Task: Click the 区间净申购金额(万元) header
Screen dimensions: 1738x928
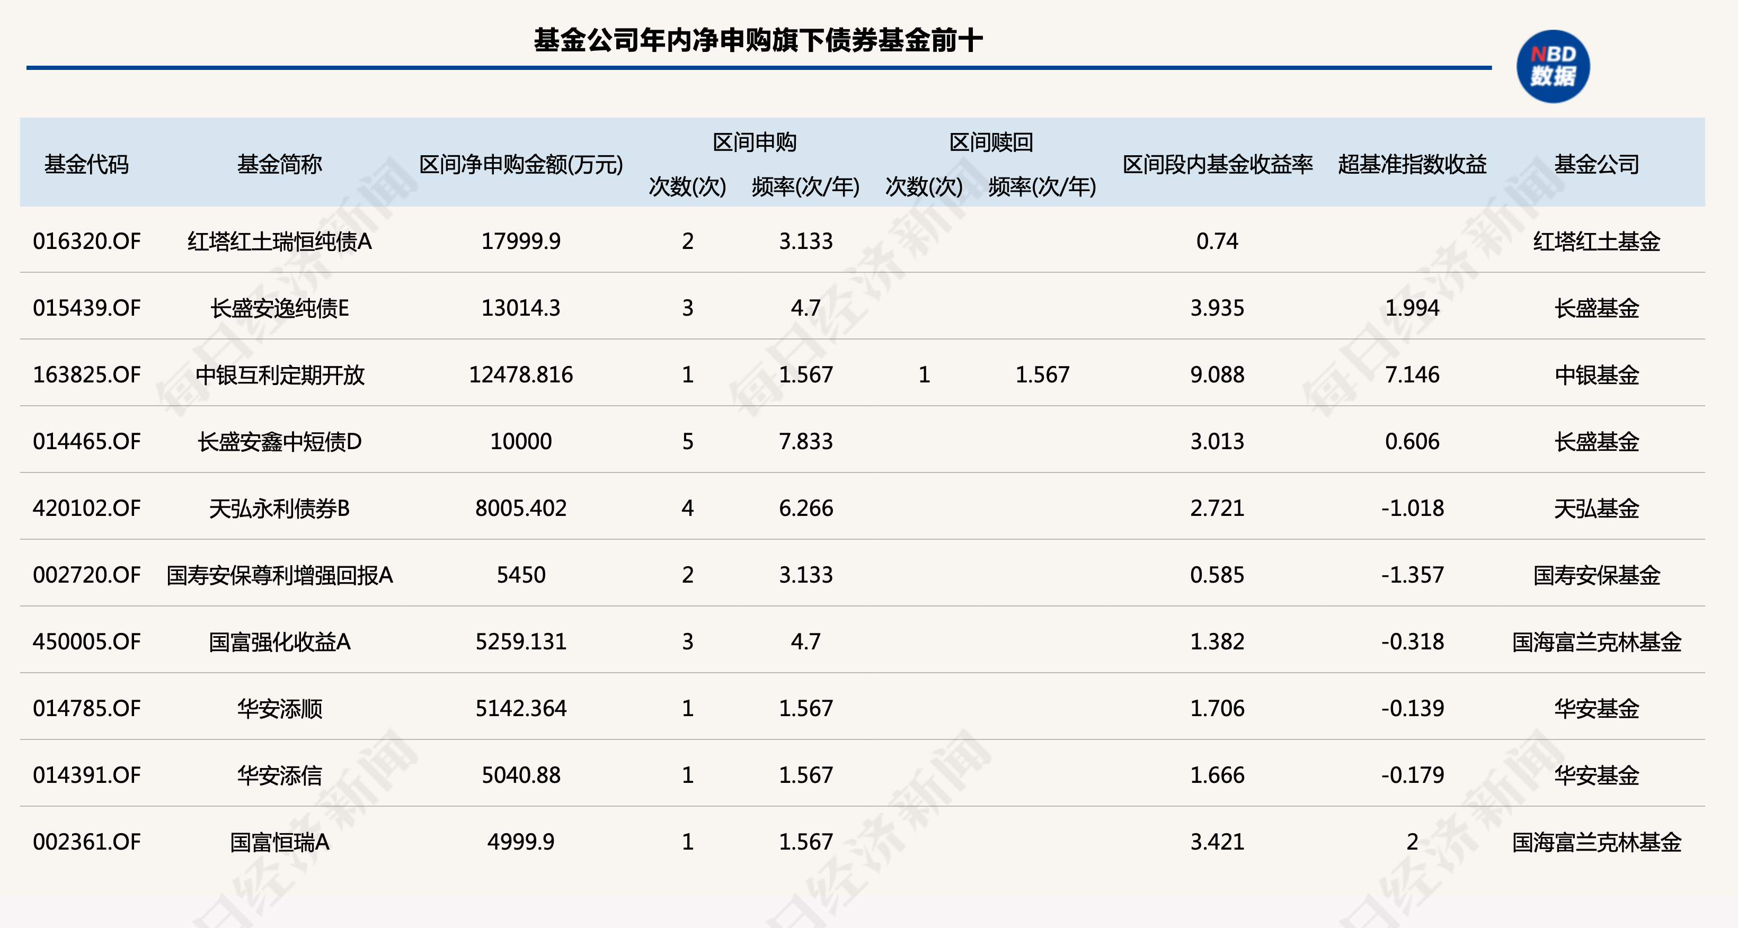Action: coord(521,164)
